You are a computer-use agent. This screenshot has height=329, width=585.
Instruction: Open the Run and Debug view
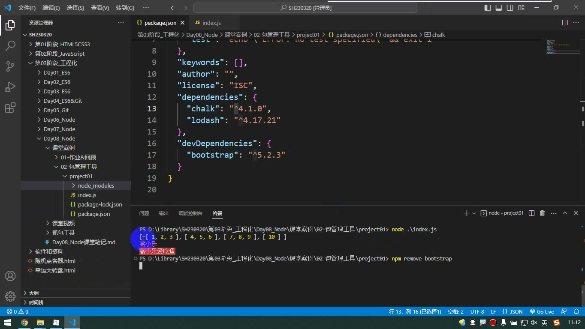[x=10, y=87]
